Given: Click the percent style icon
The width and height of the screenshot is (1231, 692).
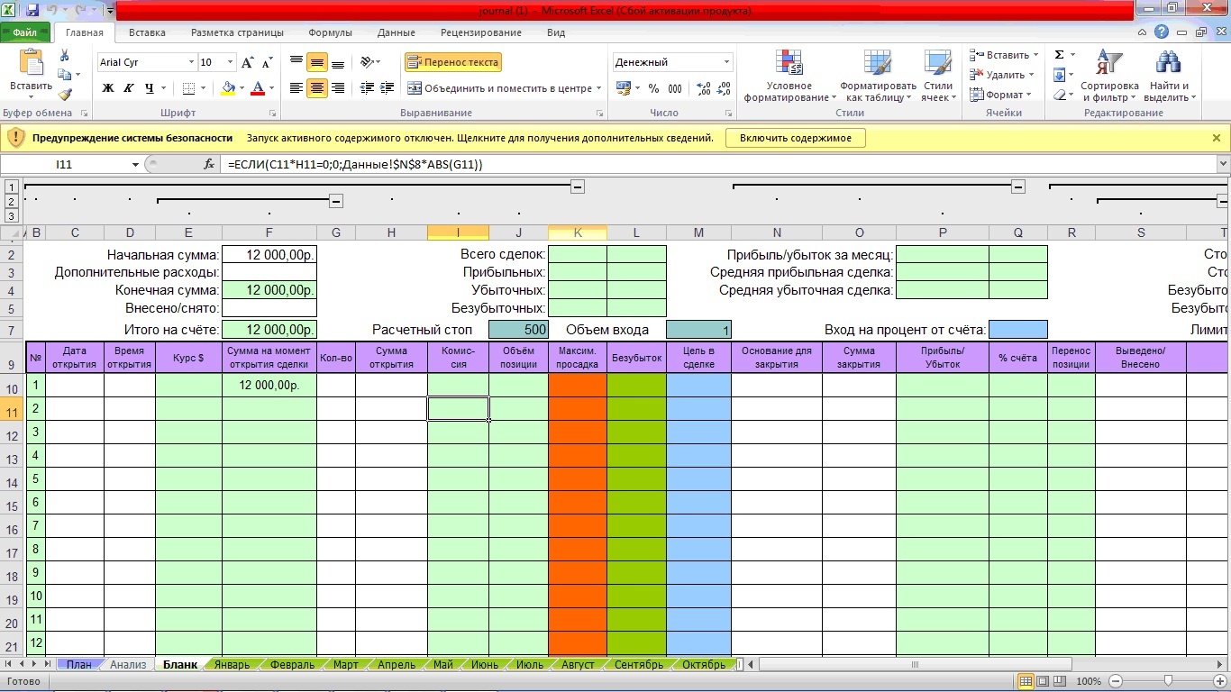Looking at the screenshot, I should (x=653, y=88).
